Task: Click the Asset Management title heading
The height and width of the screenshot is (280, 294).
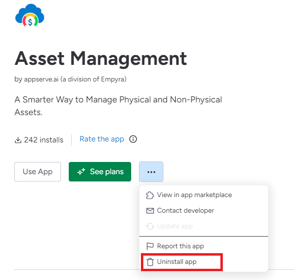Action: (x=101, y=59)
